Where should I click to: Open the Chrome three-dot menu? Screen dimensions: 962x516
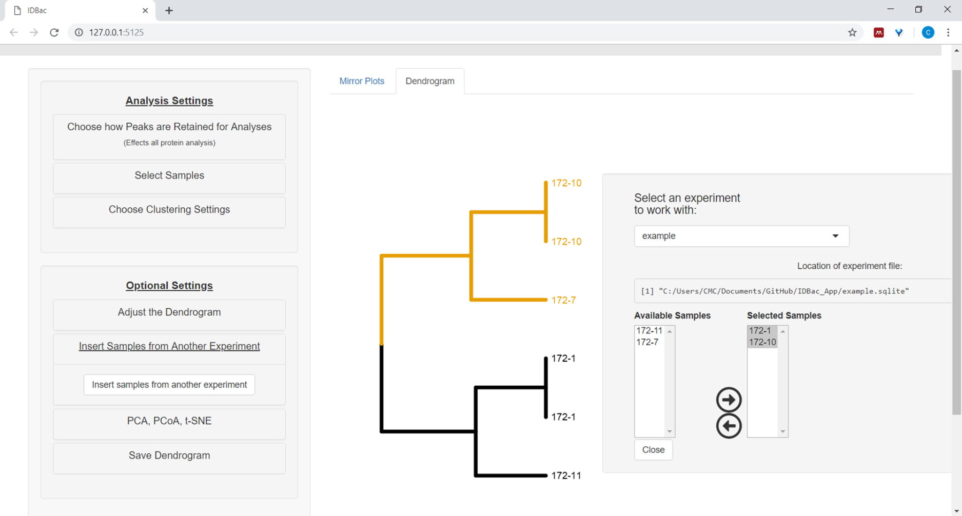[x=948, y=32]
